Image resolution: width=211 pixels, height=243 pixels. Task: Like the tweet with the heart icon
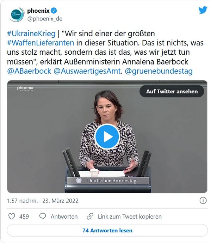12,216
